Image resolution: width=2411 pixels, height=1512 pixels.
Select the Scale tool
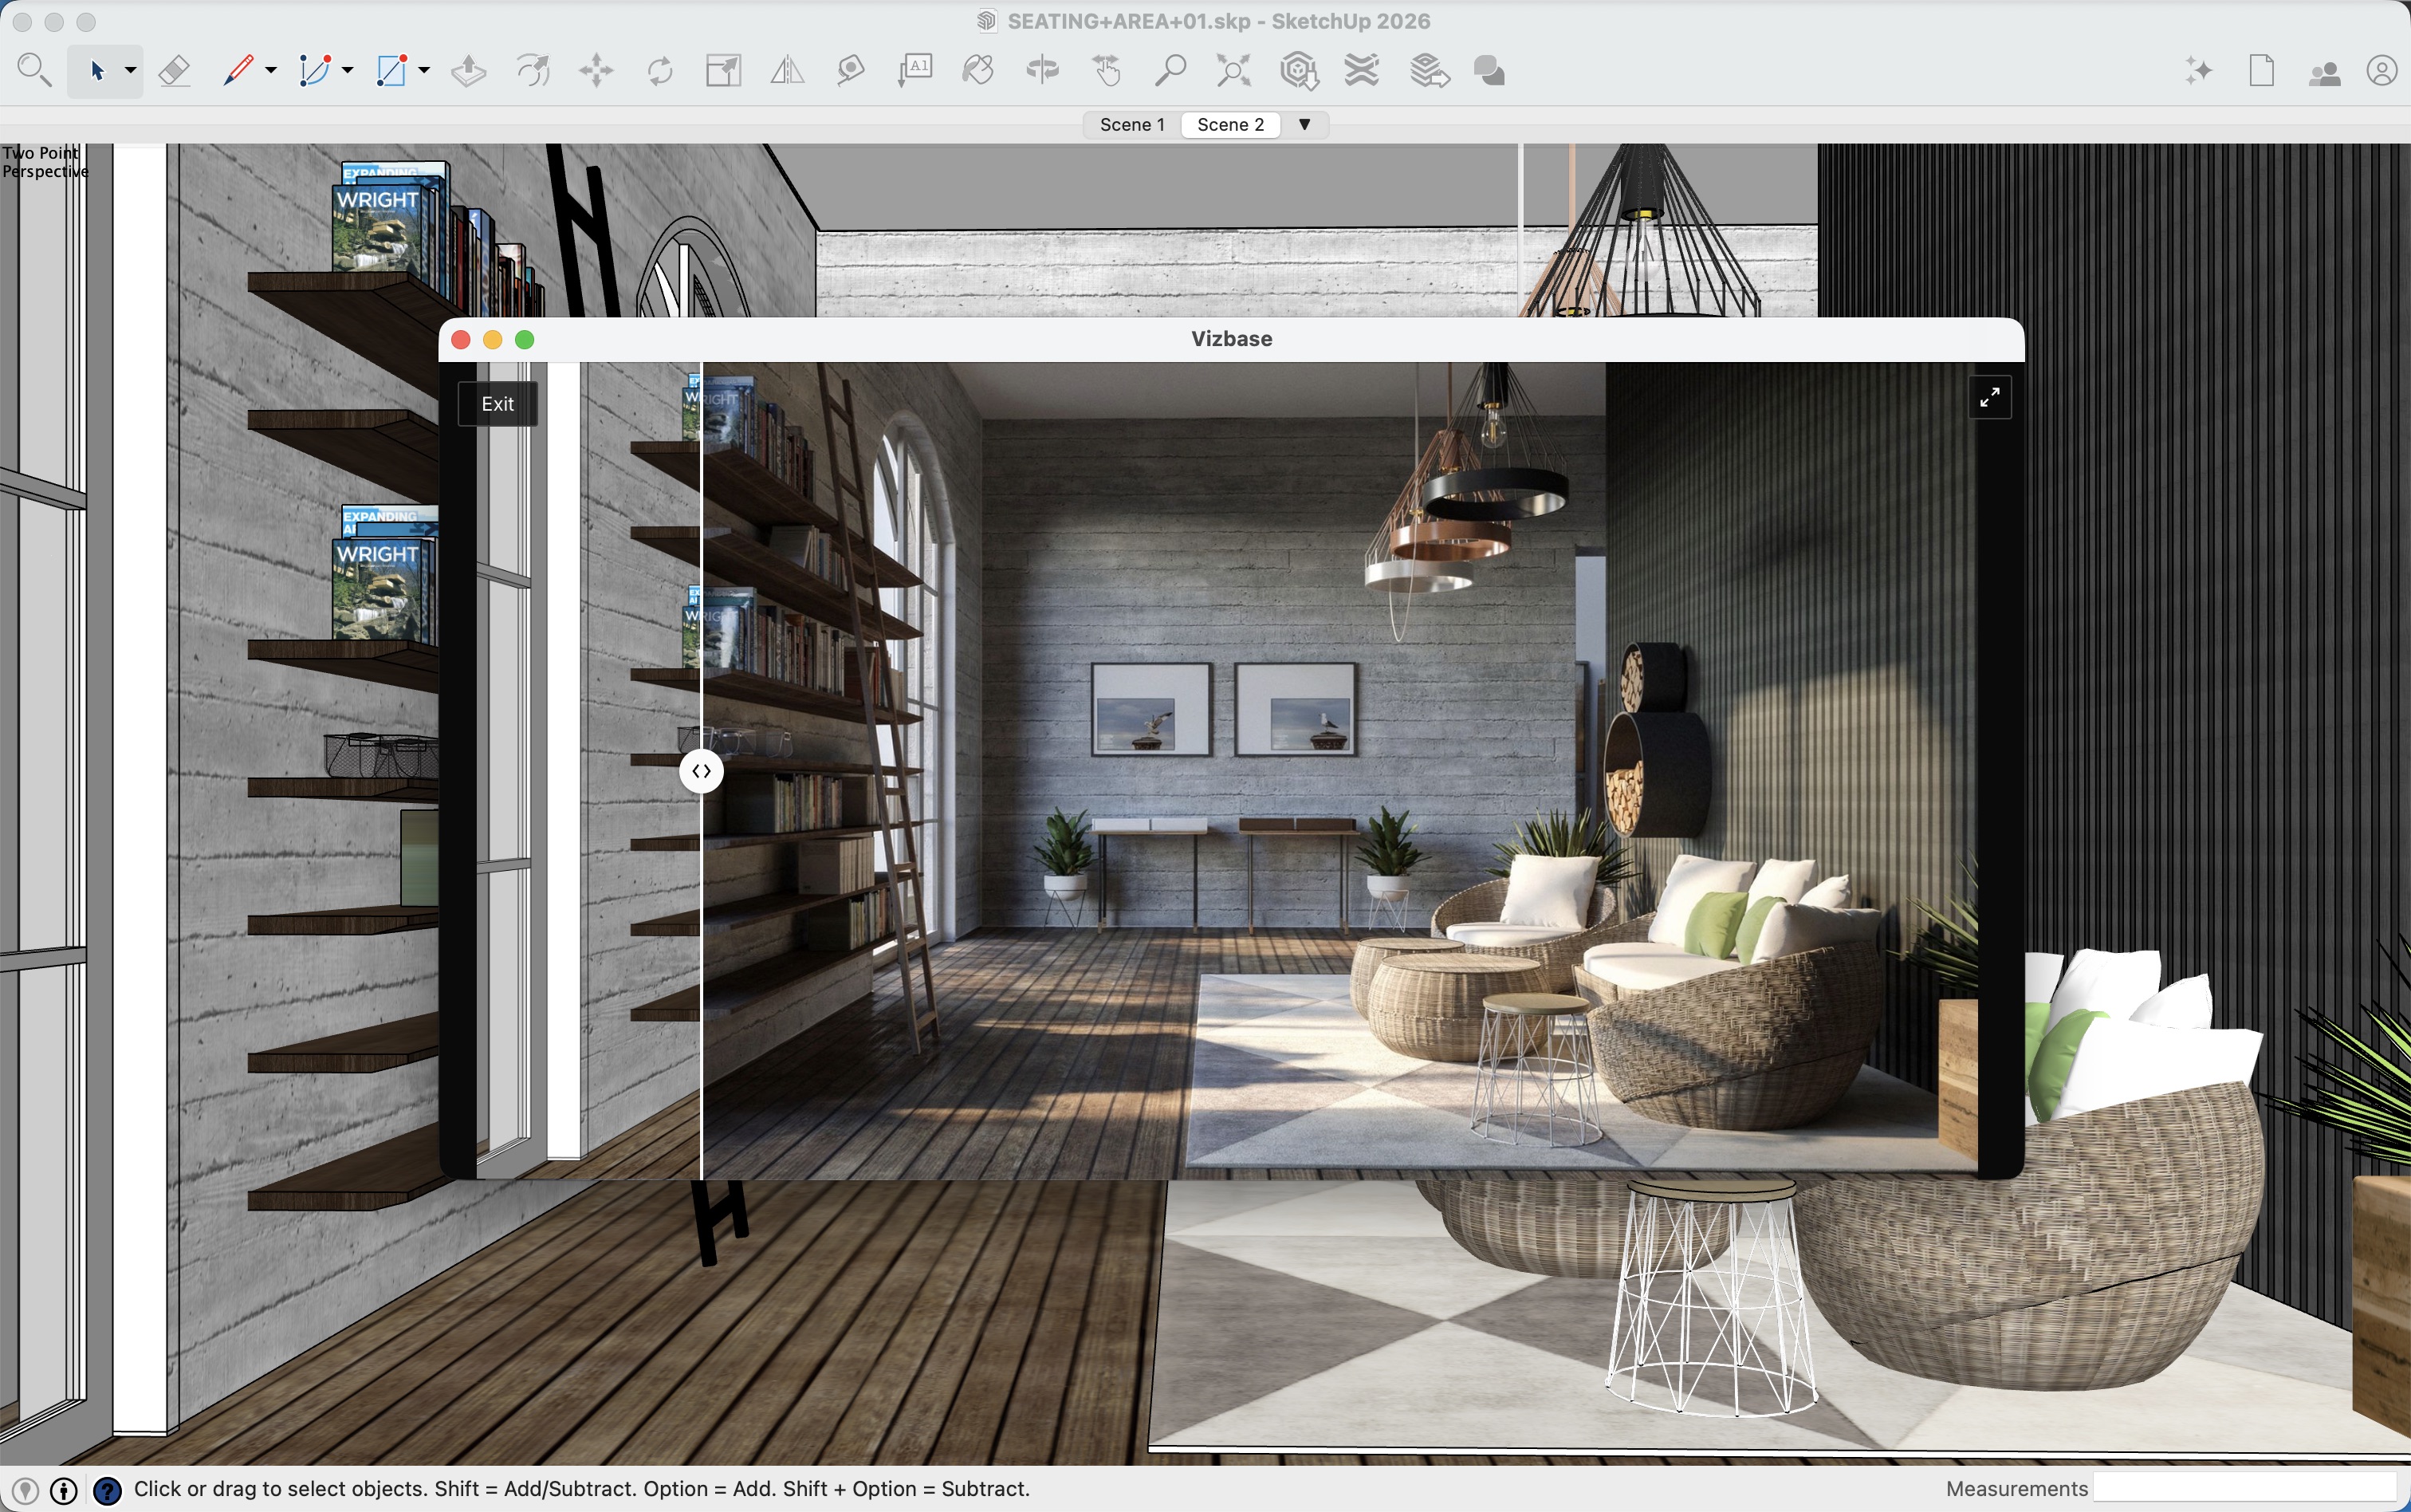(x=724, y=71)
